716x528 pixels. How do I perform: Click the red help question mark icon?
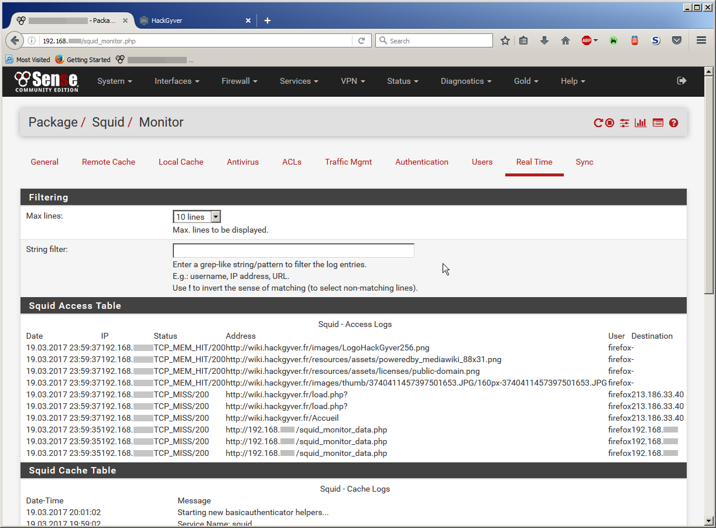click(674, 123)
